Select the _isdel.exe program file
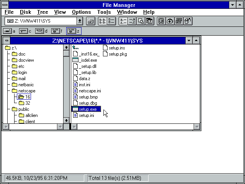Image resolution: width=245 pixels, height=184 pixels. coord(85,60)
